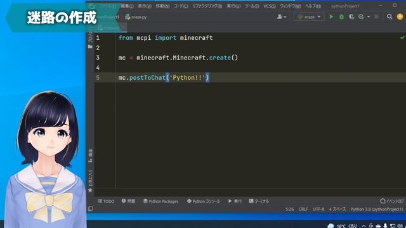Click the maze.py breadcrumb label
406x228 pixels.
coord(139,17)
